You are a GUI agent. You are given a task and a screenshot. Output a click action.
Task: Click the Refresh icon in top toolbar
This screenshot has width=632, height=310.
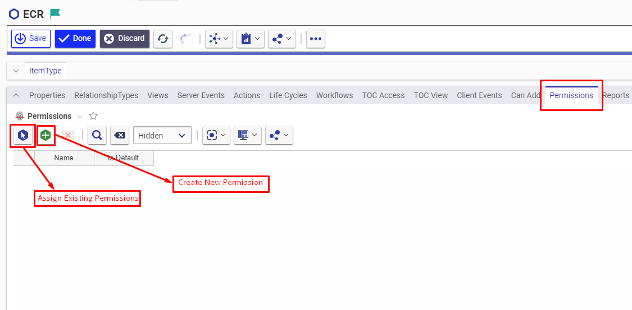pos(163,39)
